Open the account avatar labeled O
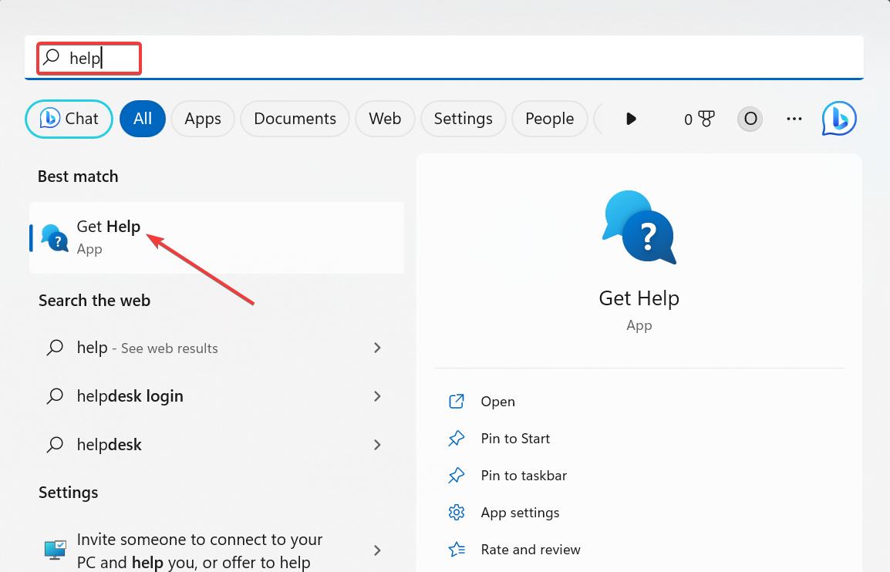The height and width of the screenshot is (572, 890). [750, 119]
